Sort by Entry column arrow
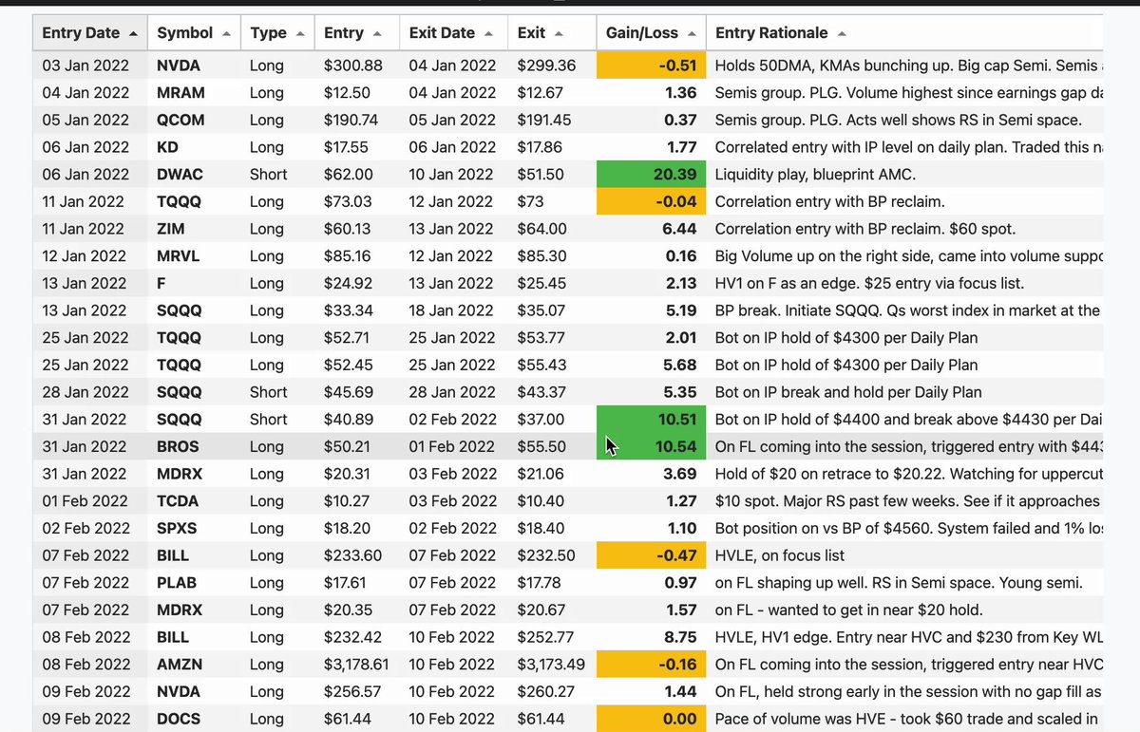Screen dimensions: 1140x732 click(377, 34)
